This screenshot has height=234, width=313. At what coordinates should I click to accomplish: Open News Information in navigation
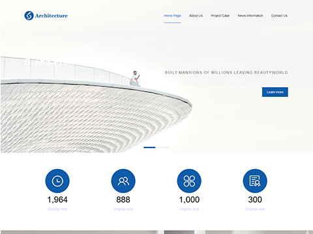click(x=250, y=16)
